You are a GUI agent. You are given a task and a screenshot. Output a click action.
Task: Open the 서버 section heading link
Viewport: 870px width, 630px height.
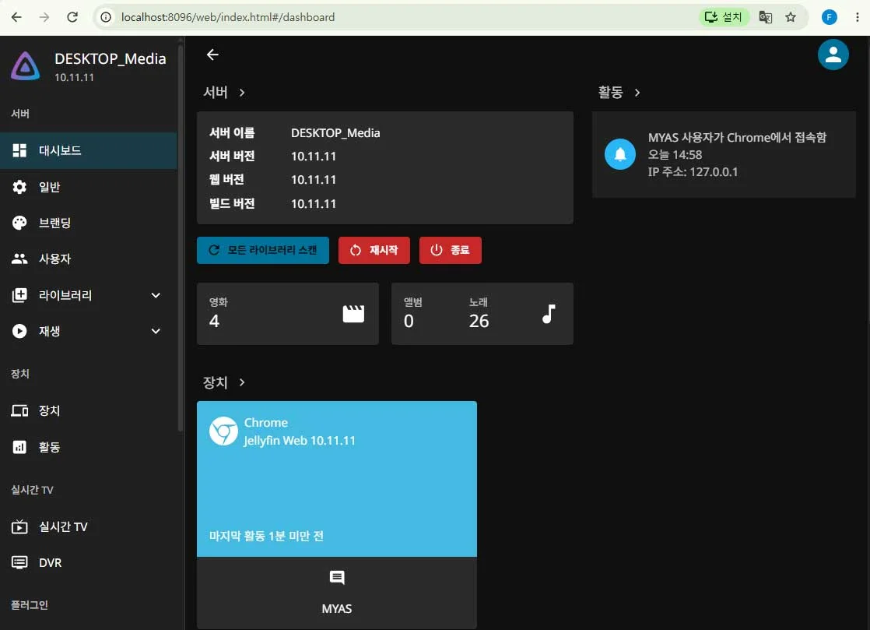pos(224,92)
